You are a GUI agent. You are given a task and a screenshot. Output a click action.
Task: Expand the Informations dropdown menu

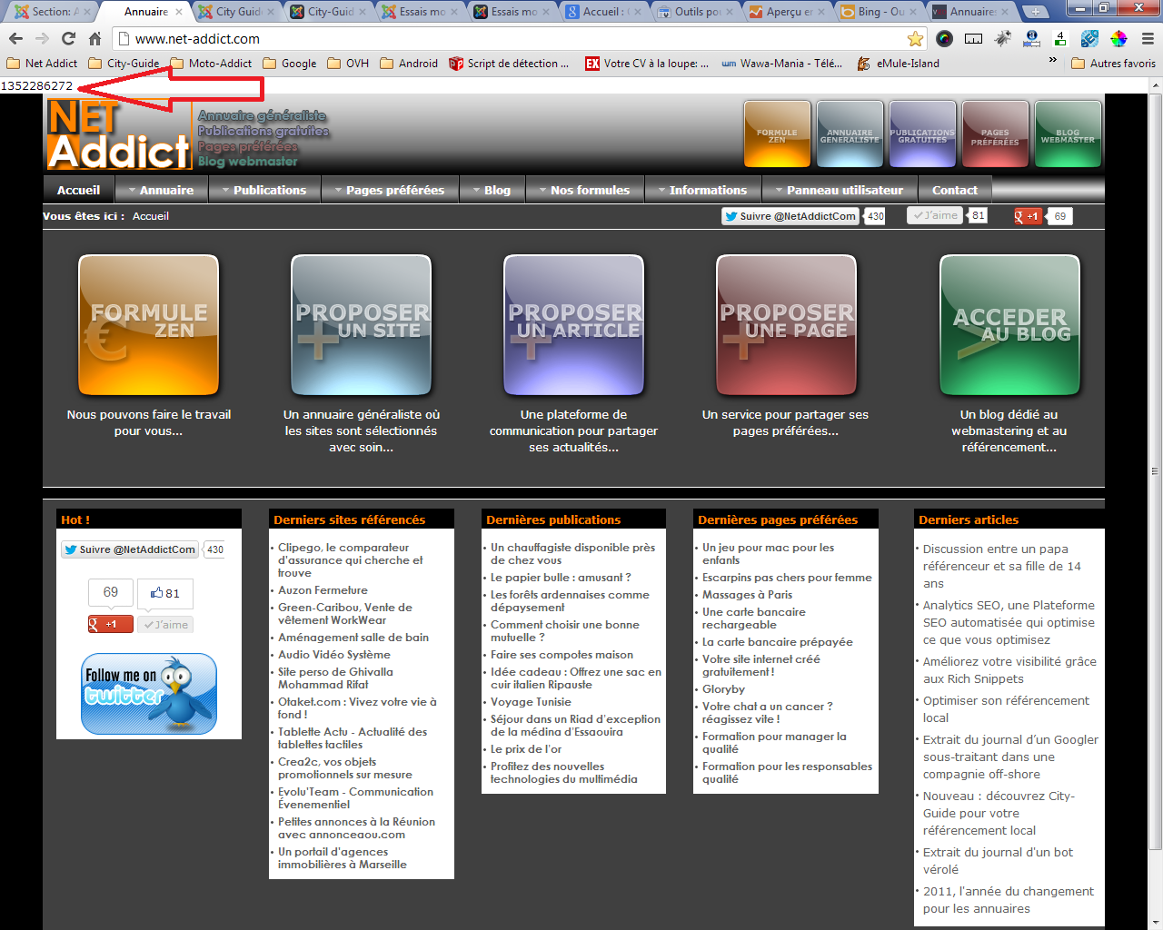point(703,190)
